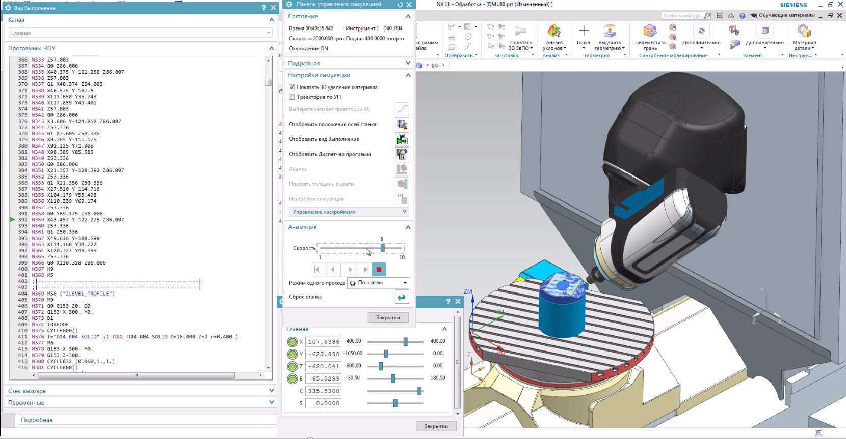The width and height of the screenshot is (846, 439).
Task: Click the Move Face ribbon icon
Action: coord(650,32)
